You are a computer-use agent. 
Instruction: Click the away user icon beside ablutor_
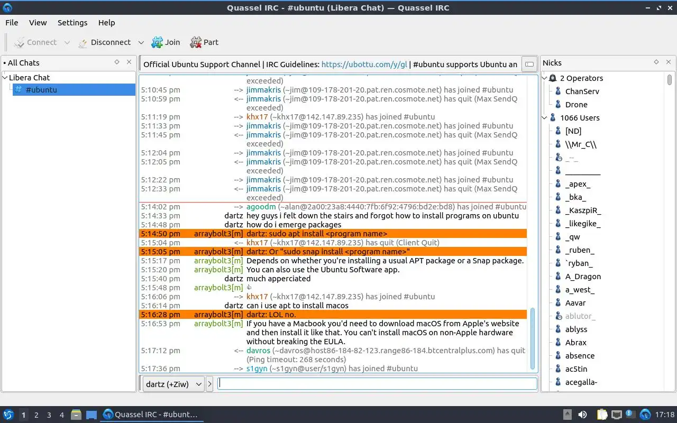tap(558, 316)
